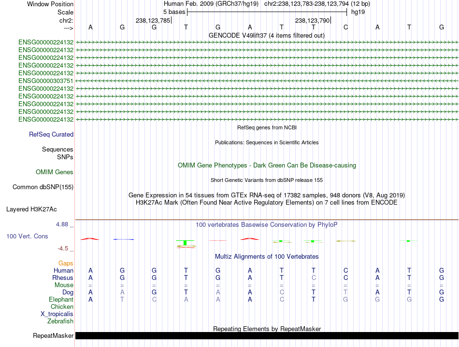The image size is (459, 347).
Task: Click the H3K27Ac Mark ENCODE track title
Action: click(267, 202)
